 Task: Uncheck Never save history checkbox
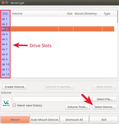click(14, 105)
